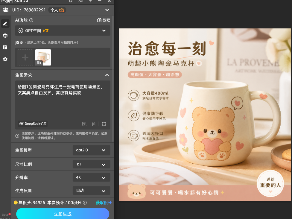Click the Aa font size icon
This screenshot has height=219, width=292.
(80, 1)
